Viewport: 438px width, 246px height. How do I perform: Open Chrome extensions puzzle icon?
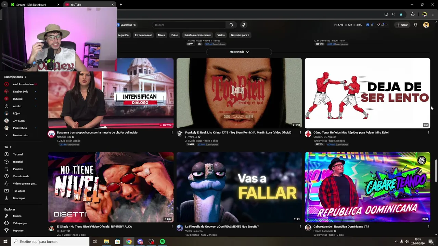[412, 14]
